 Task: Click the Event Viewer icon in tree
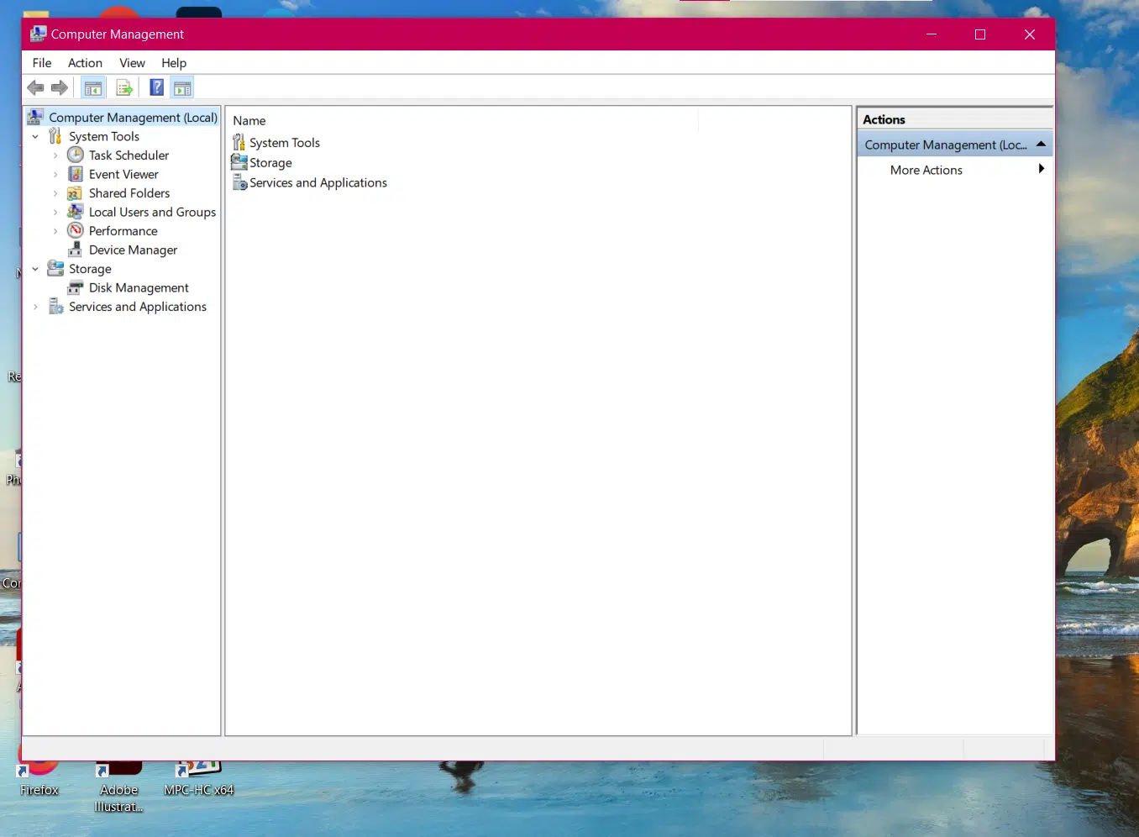click(x=76, y=174)
